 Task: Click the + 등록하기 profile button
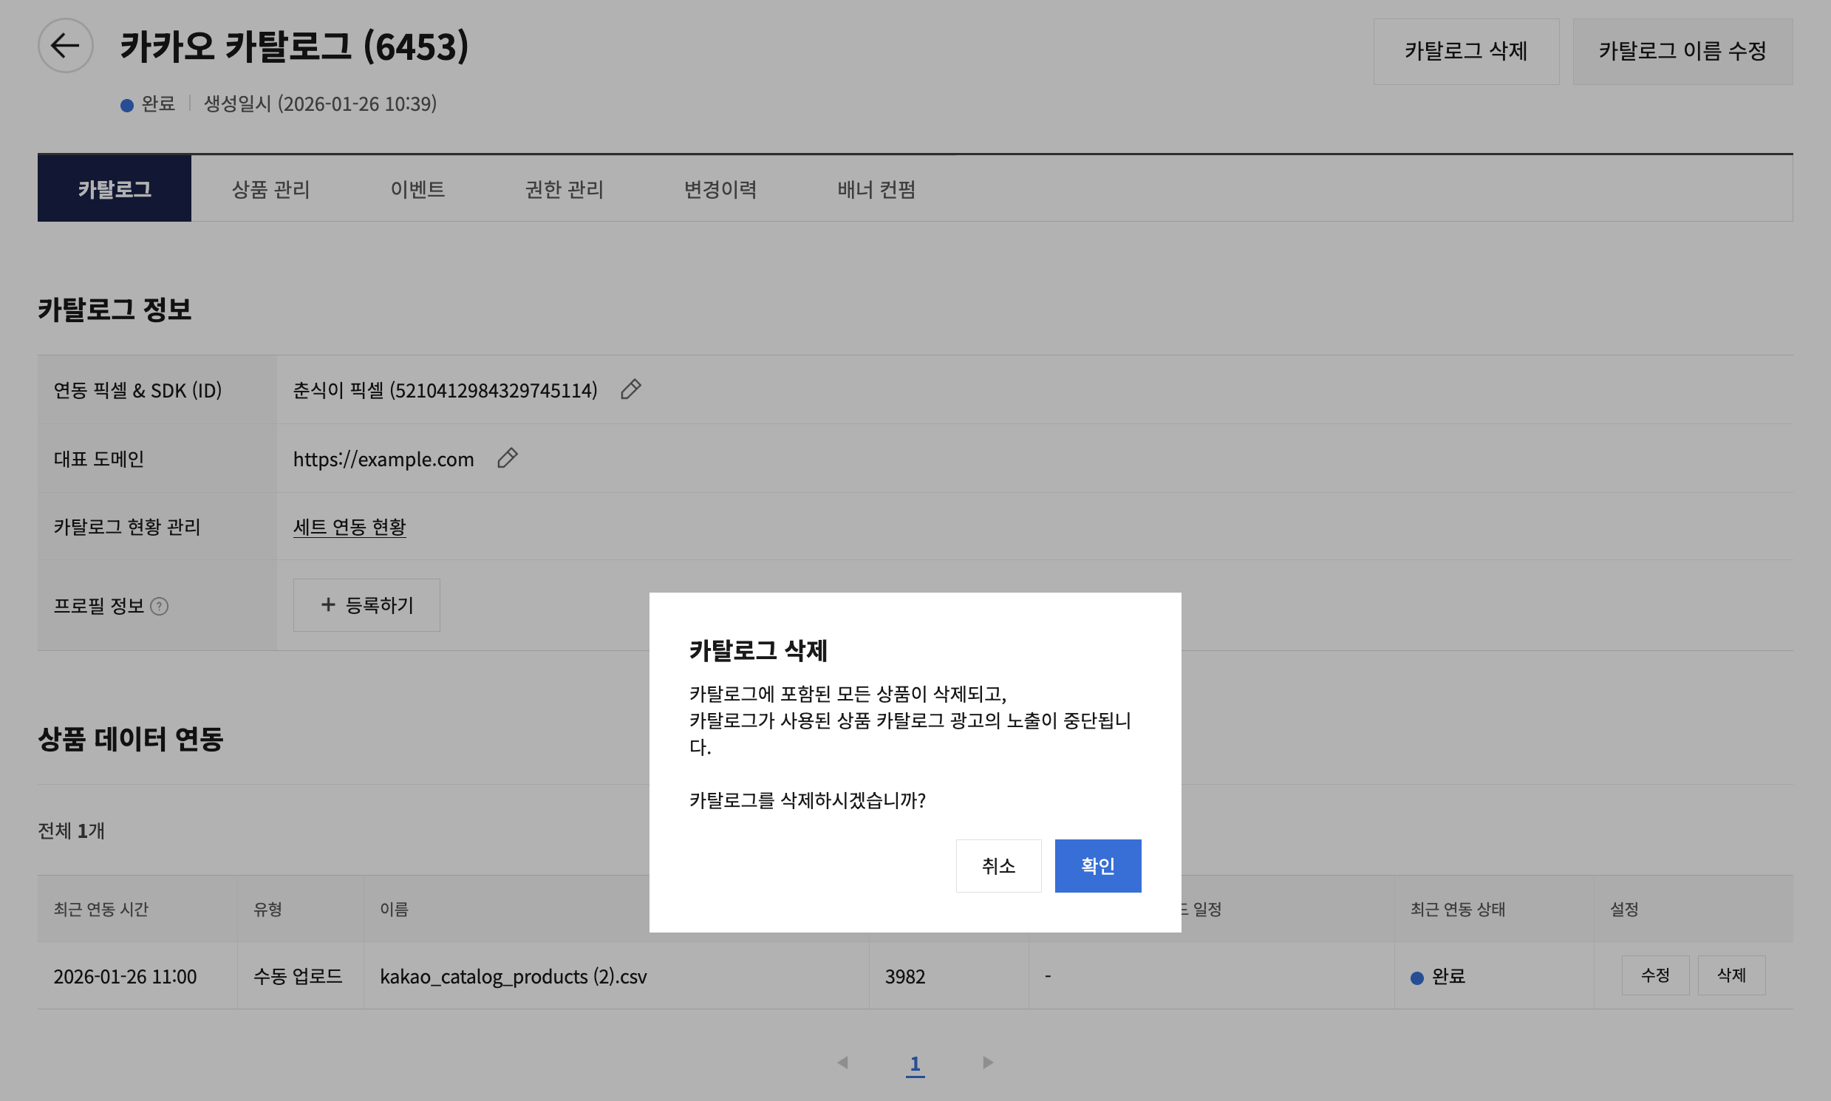[366, 605]
